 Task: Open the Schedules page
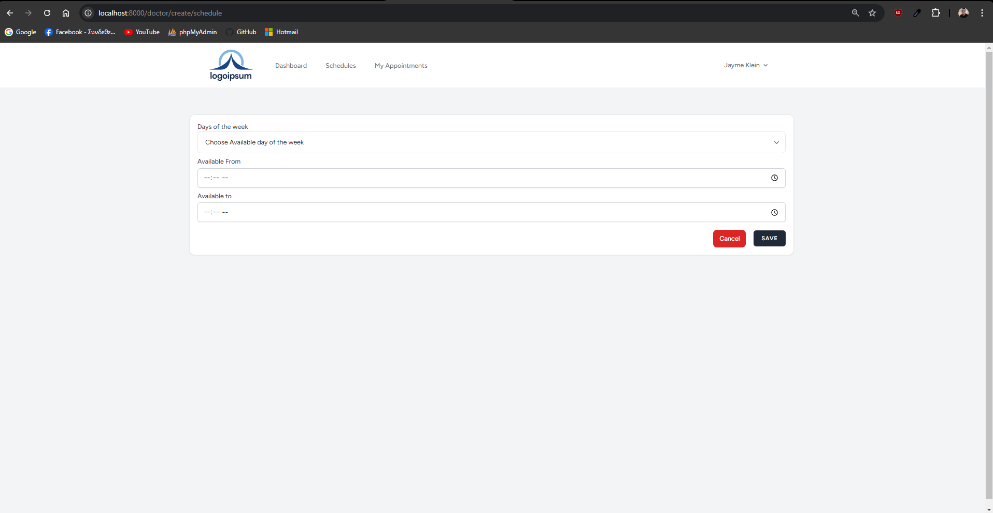341,66
